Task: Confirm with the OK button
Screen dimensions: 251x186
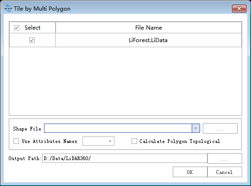Action: click(190, 172)
